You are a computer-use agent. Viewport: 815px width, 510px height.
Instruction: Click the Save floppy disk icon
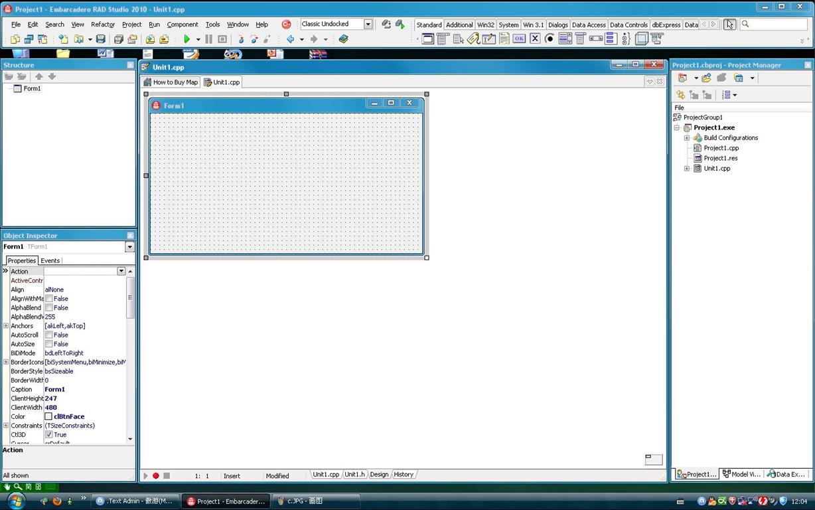point(100,39)
